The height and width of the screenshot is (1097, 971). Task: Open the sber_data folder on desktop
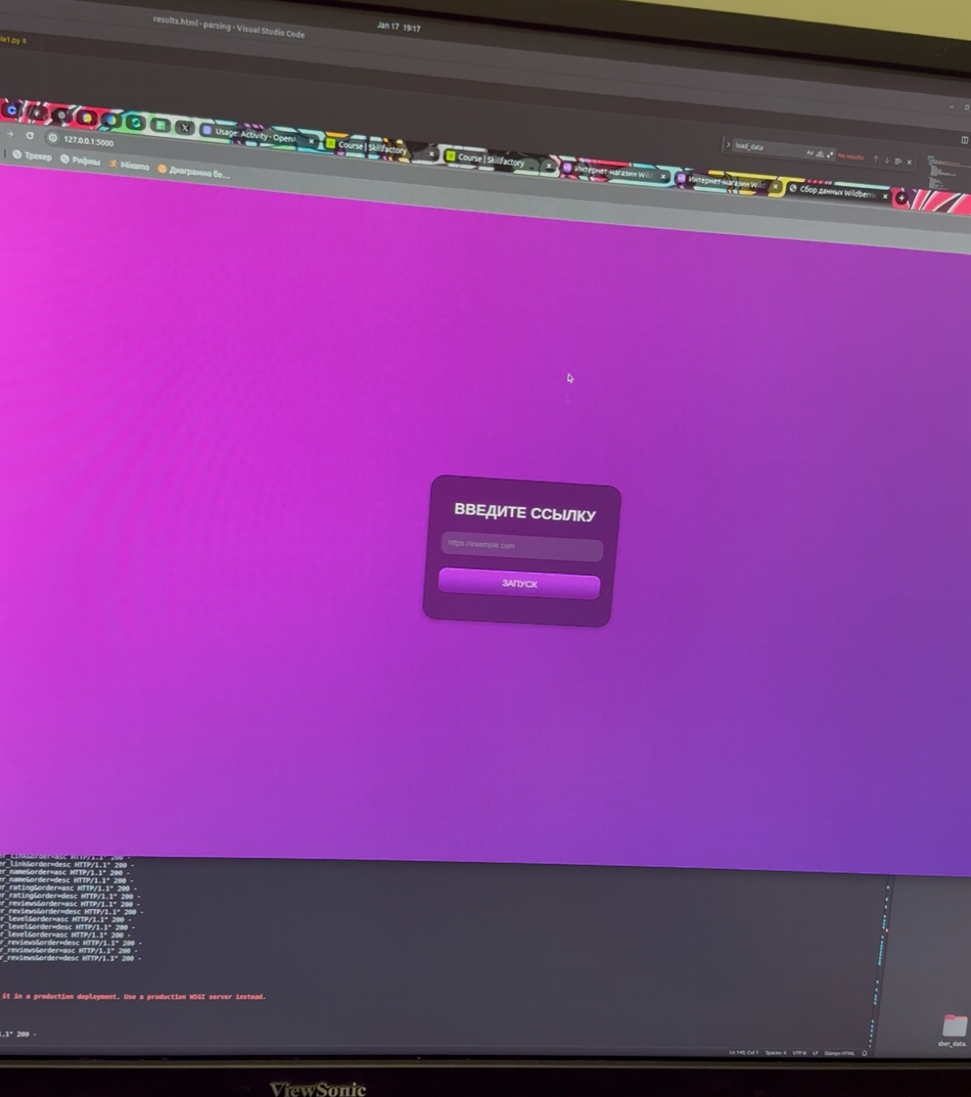coord(954,1031)
